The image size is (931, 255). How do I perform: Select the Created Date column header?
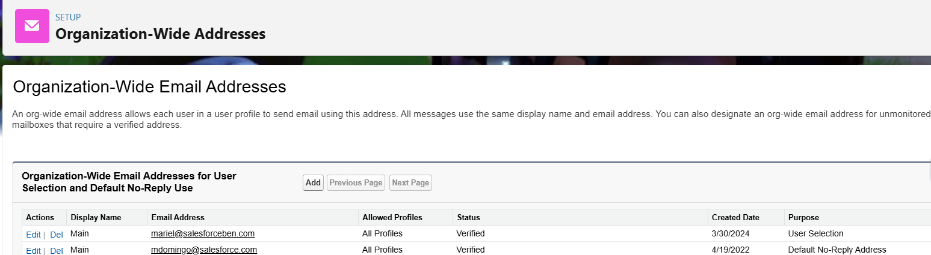pyautogui.click(x=735, y=217)
